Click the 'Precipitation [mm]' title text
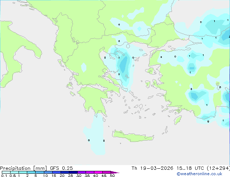The width and height of the screenshot is (230, 177). point(24,168)
